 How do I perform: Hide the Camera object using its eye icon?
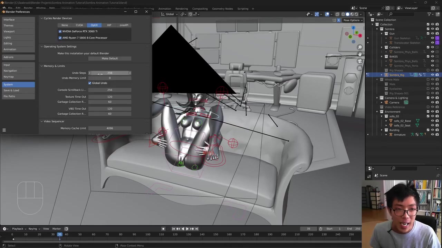pos(432,103)
